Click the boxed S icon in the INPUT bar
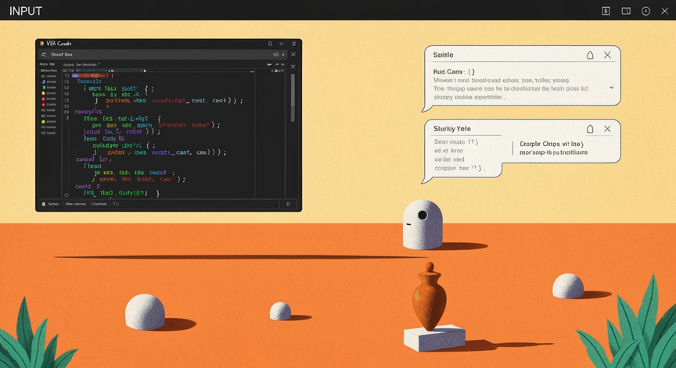 click(606, 11)
